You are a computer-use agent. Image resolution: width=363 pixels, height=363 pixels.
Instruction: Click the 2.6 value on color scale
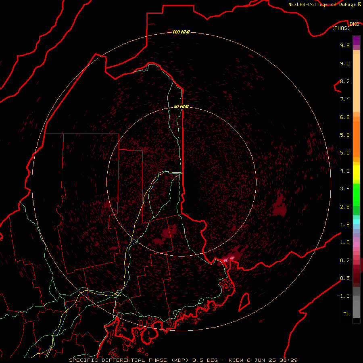(345, 207)
